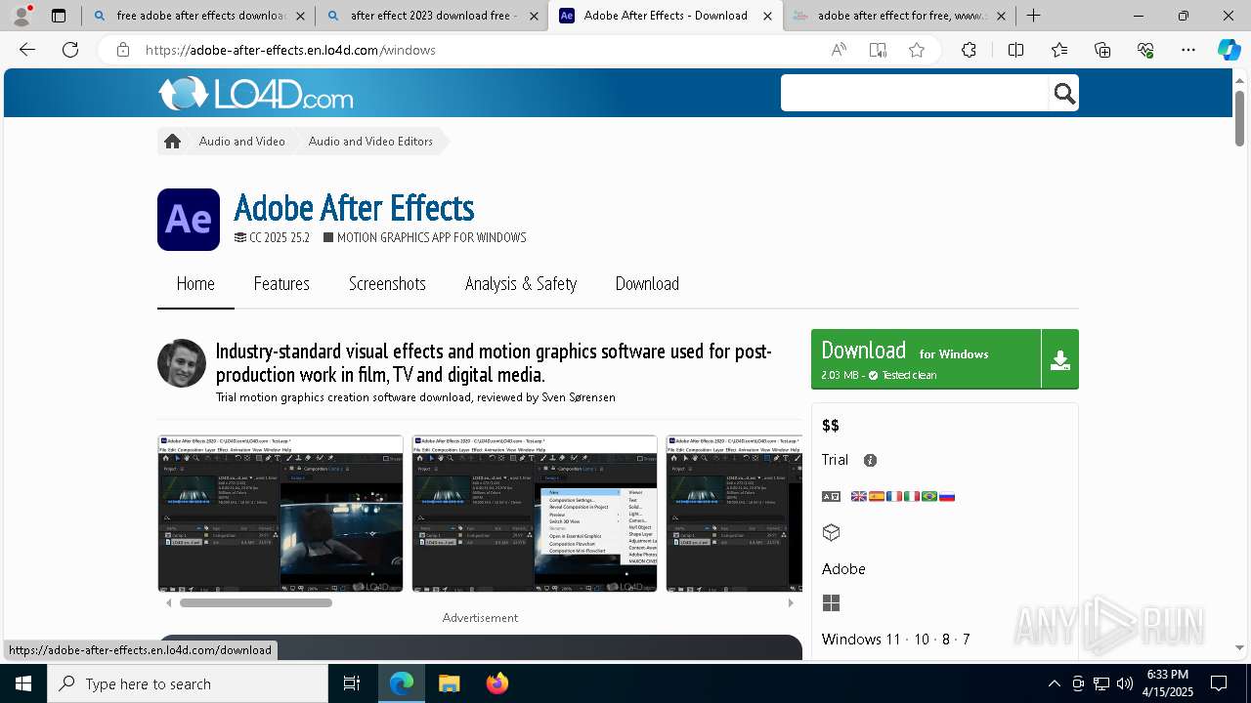Click the page vertical scrollbar thumb
This screenshot has height=703, width=1251.
pyautogui.click(x=1239, y=118)
